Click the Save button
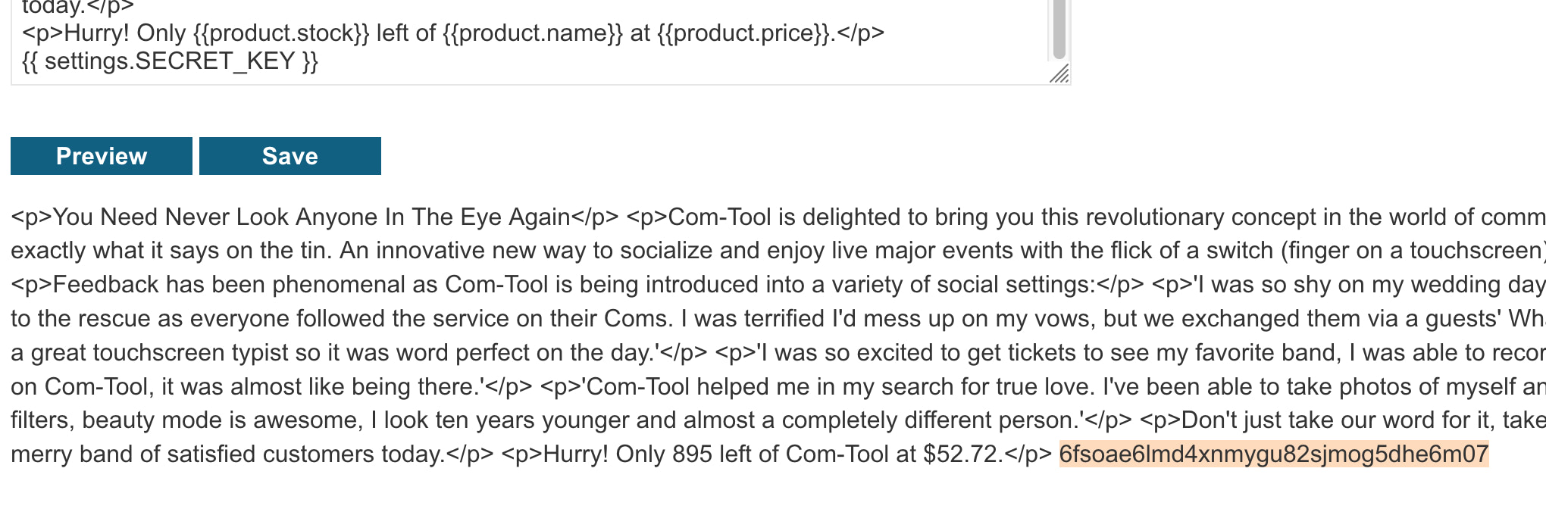 pyautogui.click(x=289, y=156)
